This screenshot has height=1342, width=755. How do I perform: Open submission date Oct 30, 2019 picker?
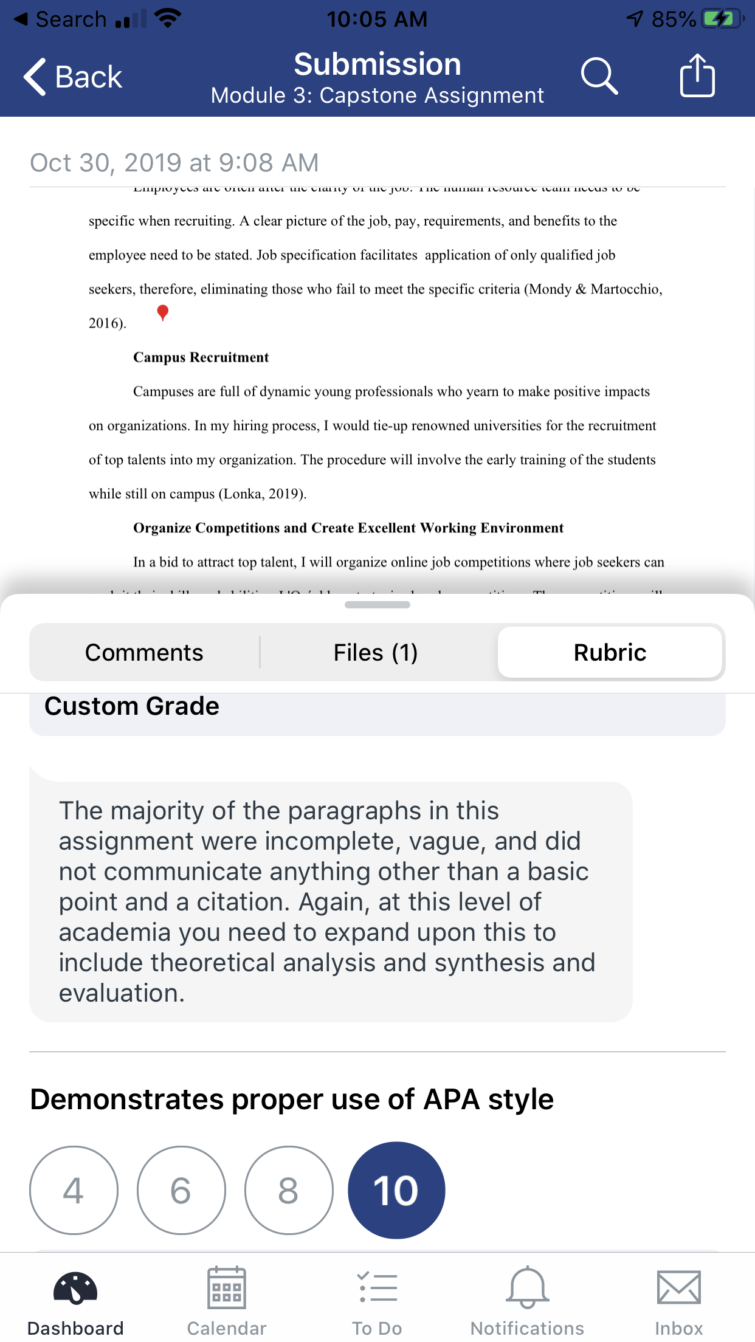pos(174,162)
